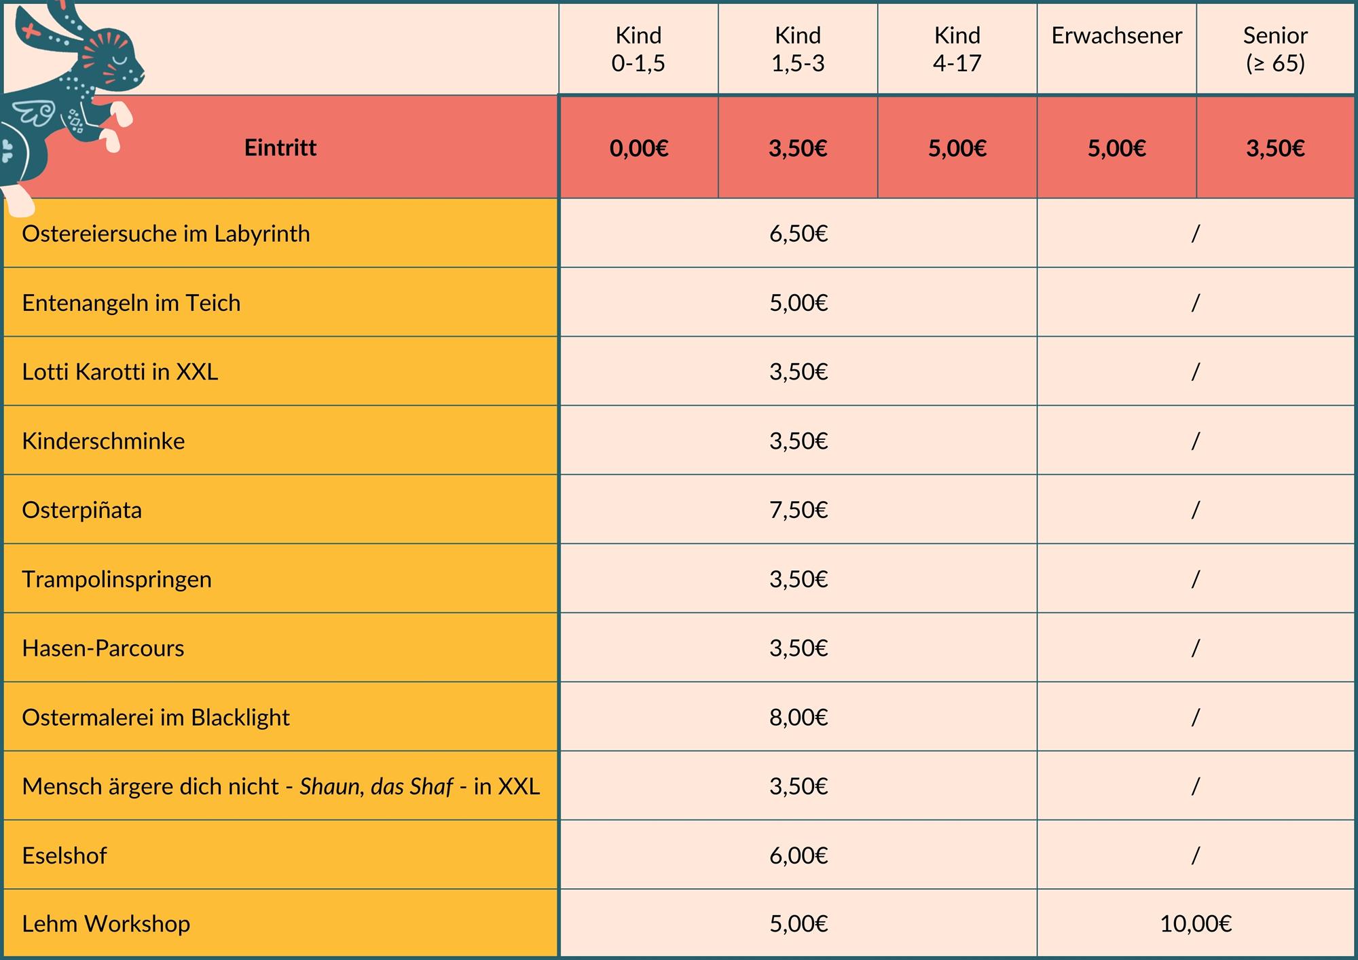Click the 0,00€ entry price cell
1358x960 pixels.
pos(638,148)
